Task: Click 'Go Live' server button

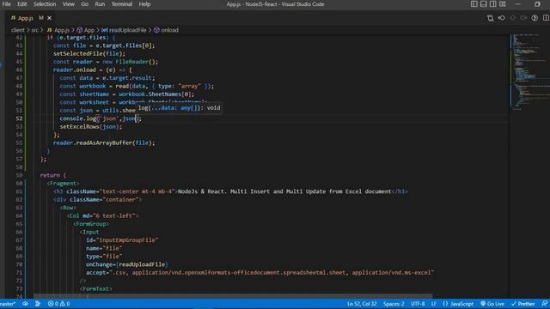Action: tap(492, 304)
